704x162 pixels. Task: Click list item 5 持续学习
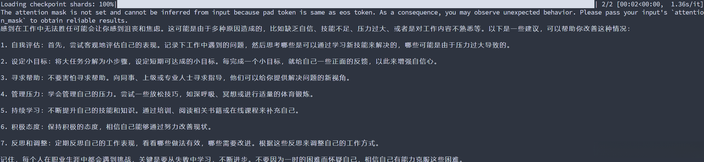151,111
